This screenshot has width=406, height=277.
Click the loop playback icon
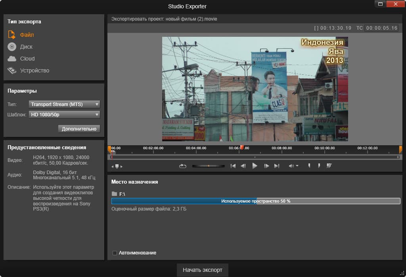click(x=183, y=166)
